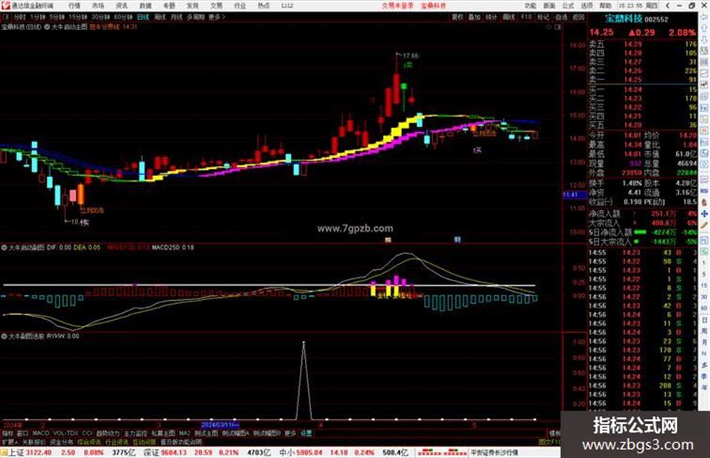This screenshot has width=710, height=458.
Task: Click the 深证 index value 9604.13
Action: 174,453
